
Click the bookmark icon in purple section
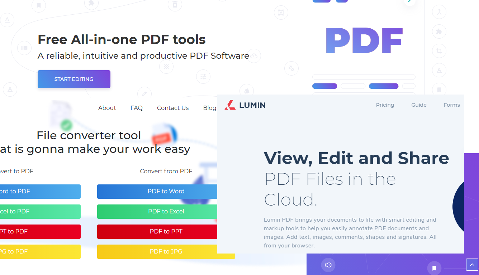(x=434, y=268)
